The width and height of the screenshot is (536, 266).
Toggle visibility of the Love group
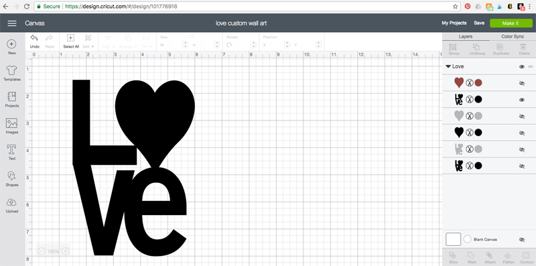[522, 67]
